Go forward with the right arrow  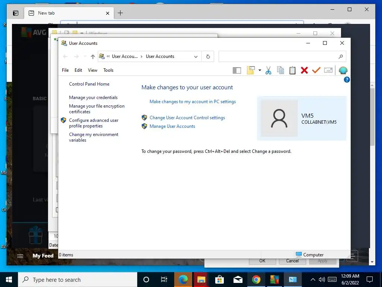pyautogui.click(x=76, y=57)
